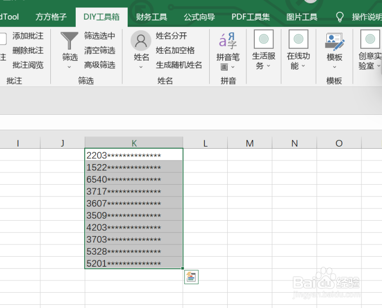Select cell starting with 6540

pyautogui.click(x=134, y=179)
